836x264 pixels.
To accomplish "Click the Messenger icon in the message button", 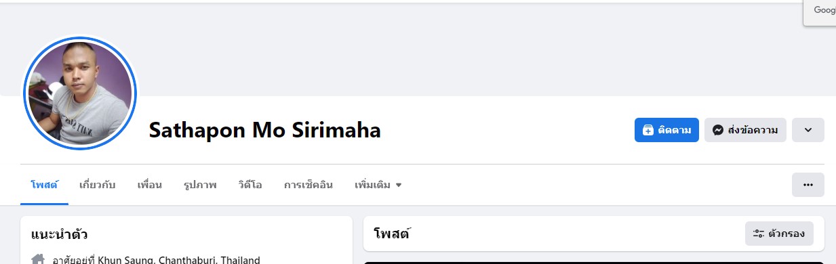I will [x=718, y=130].
